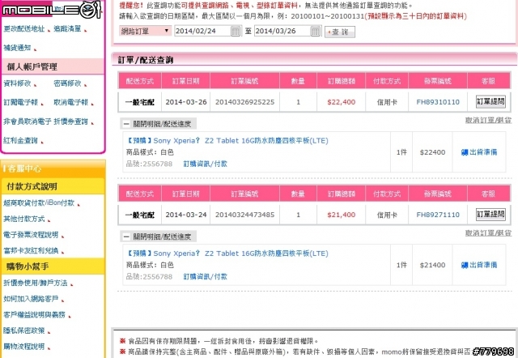Screen dimensions: 518x358
Task: Click the 客服中心 panel header
Action: [53, 168]
